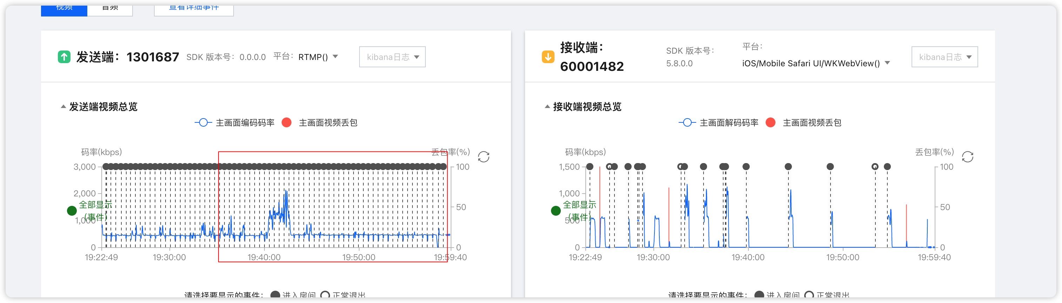Toggle 主画面编码码率 legend in sender chart
The width and height of the screenshot is (1062, 303).
pyautogui.click(x=235, y=123)
